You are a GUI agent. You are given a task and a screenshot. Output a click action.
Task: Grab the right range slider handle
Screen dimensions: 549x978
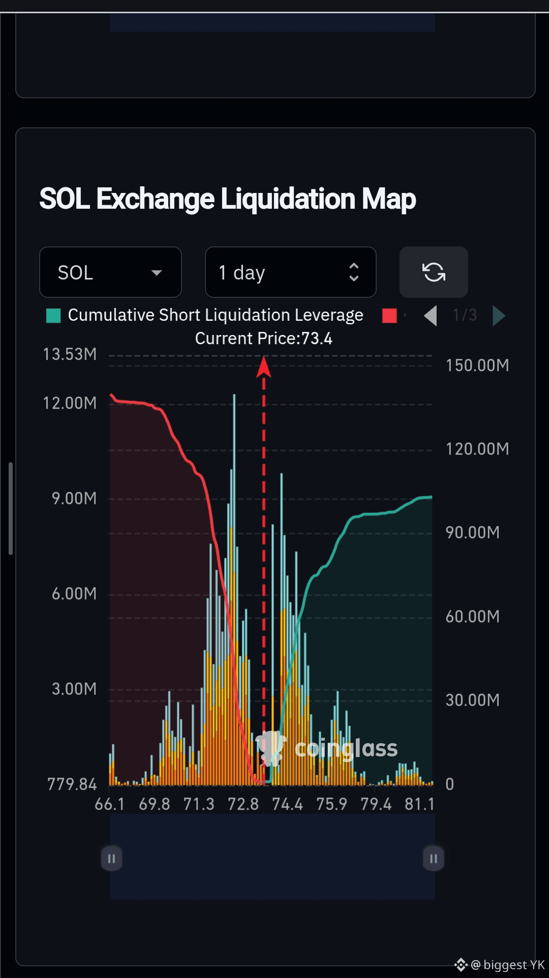[434, 859]
